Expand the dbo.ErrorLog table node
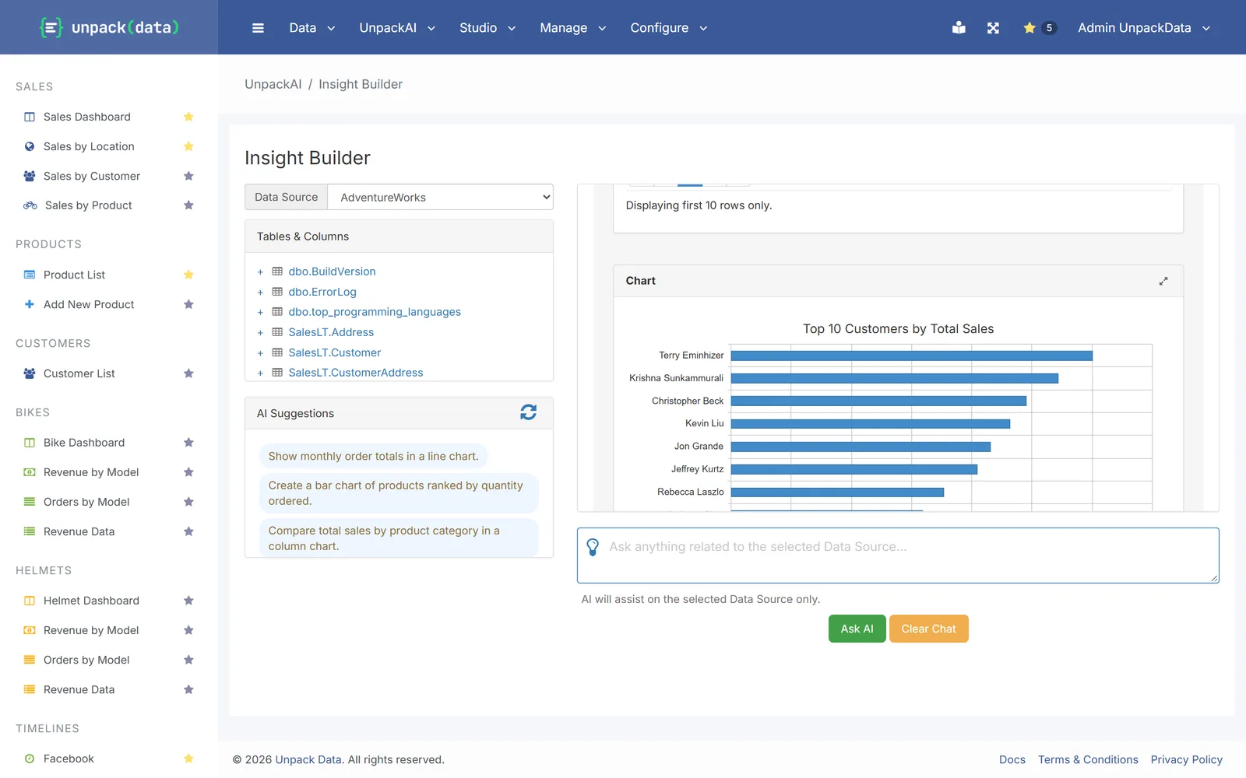The width and height of the screenshot is (1246, 778). click(260, 293)
